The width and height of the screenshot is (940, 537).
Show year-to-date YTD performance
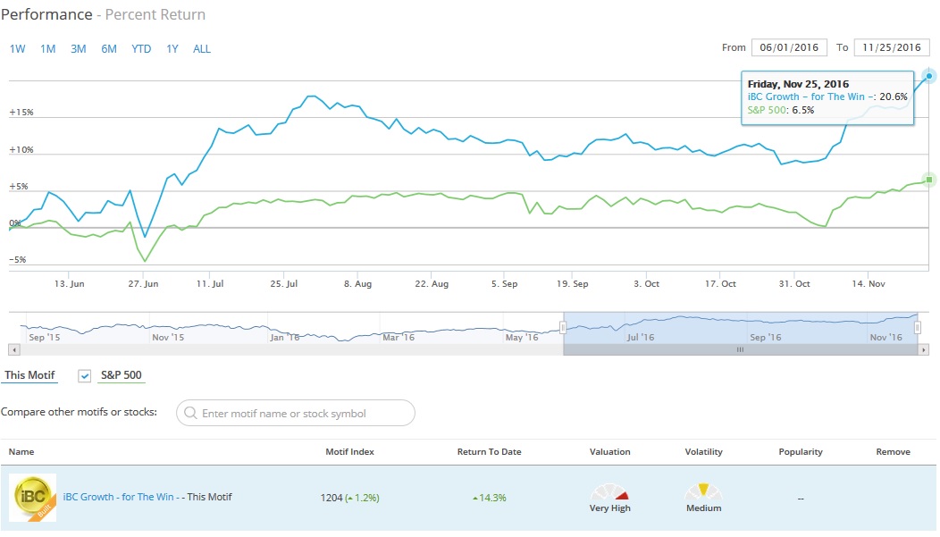click(141, 49)
